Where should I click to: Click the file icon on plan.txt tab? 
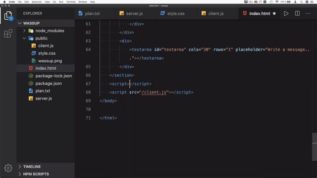tap(80, 13)
